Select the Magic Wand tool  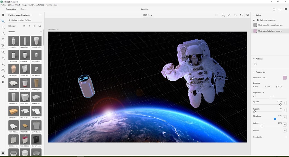tap(3, 39)
